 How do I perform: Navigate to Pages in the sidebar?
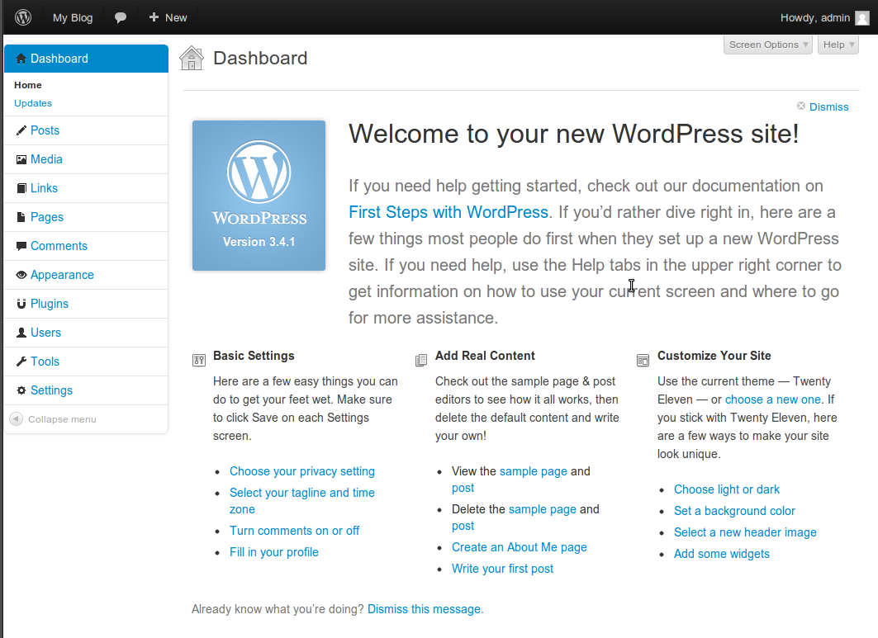[47, 217]
